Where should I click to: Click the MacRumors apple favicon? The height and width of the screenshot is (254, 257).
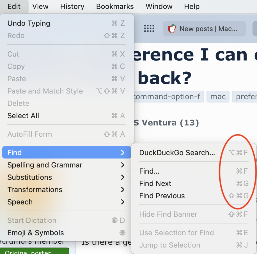(172, 29)
